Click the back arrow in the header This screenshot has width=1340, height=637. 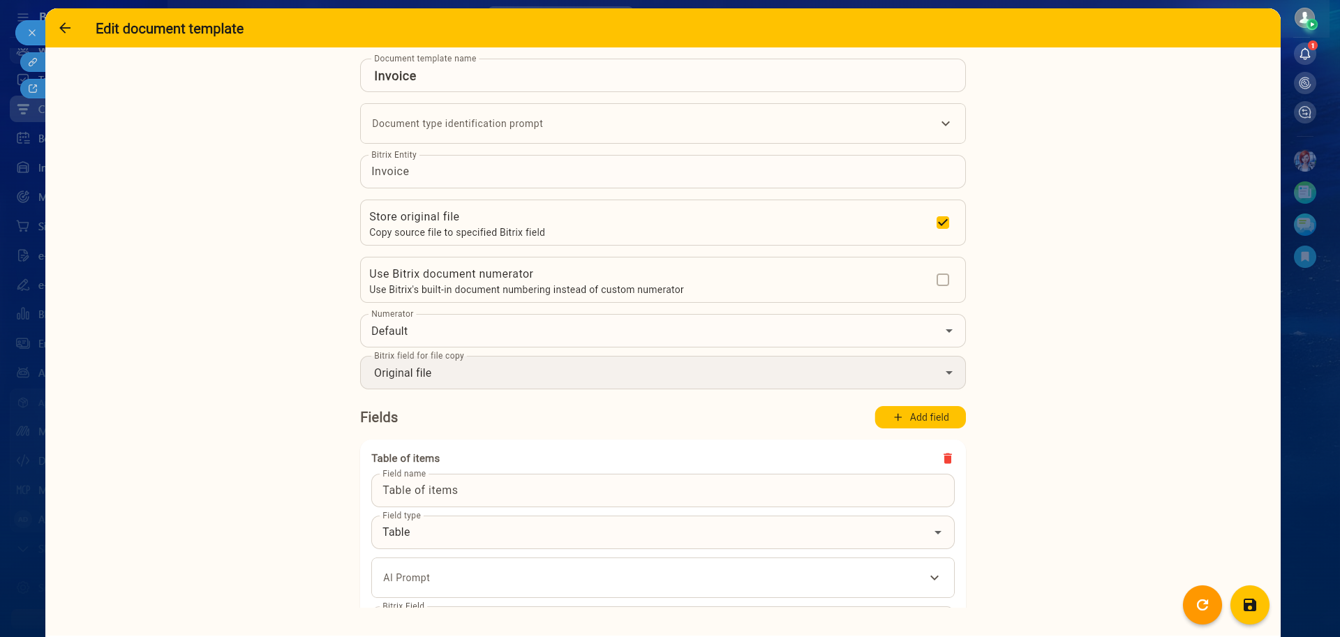65,29
